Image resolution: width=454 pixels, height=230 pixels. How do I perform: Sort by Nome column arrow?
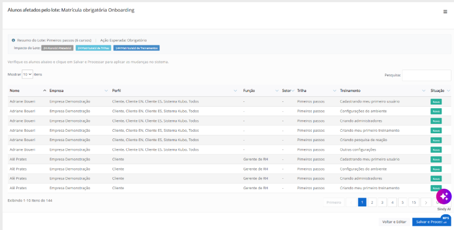[44, 90]
